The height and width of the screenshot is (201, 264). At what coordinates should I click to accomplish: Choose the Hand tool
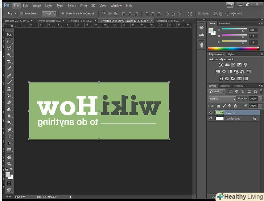pyautogui.click(x=9, y=157)
